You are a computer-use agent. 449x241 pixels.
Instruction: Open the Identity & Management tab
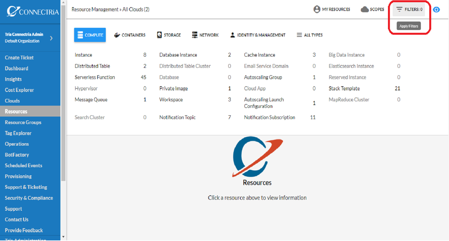[x=258, y=35]
